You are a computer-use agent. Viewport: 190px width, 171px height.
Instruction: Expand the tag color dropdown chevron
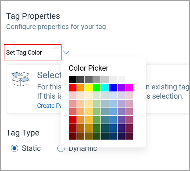(x=66, y=52)
